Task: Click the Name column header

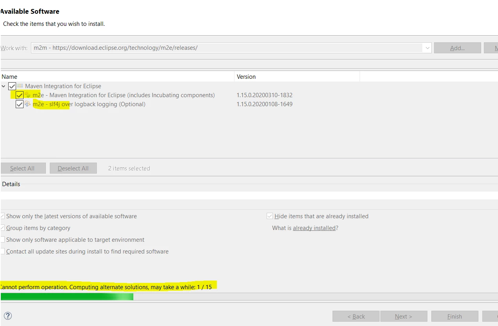Action: point(117,76)
